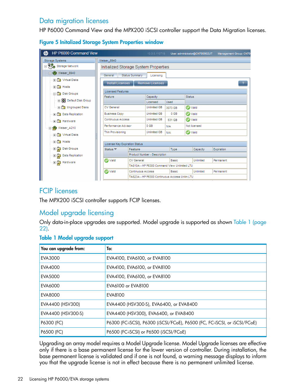The width and height of the screenshot is (293, 391).
Task: Click the HP logo in the Command View title bar
Action: pyautogui.click(x=46, y=53)
